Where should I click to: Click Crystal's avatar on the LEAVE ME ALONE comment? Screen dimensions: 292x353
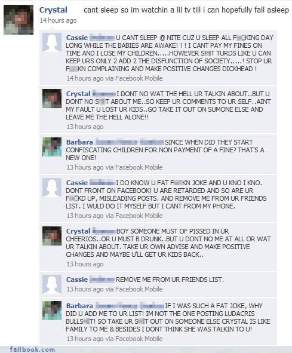click(52, 99)
